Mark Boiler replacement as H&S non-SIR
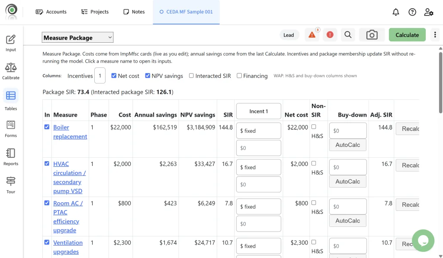This screenshot has height=258, width=443. coord(314,127)
